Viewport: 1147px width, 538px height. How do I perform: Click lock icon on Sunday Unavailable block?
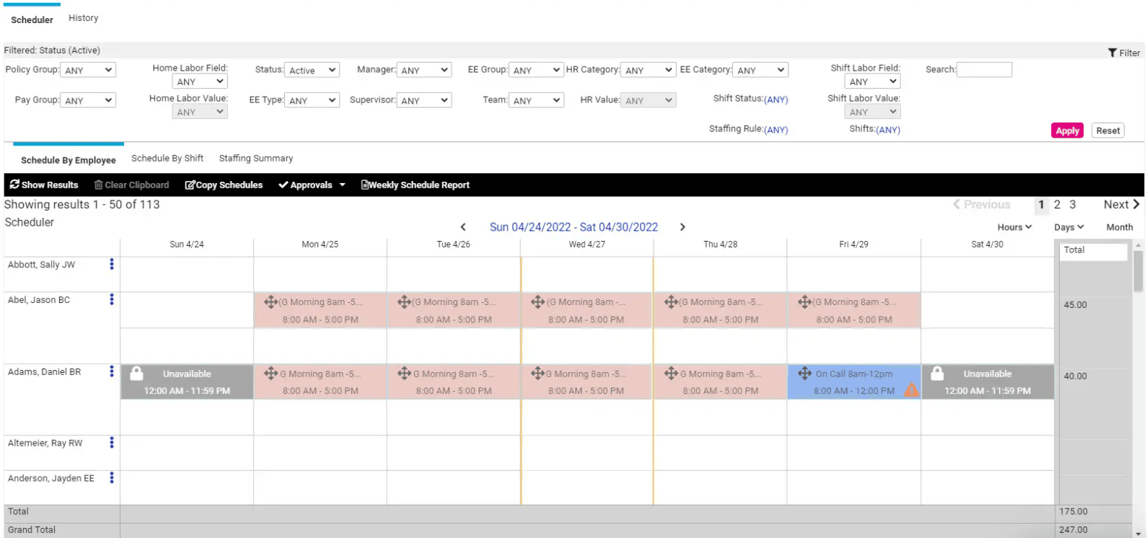coord(136,373)
